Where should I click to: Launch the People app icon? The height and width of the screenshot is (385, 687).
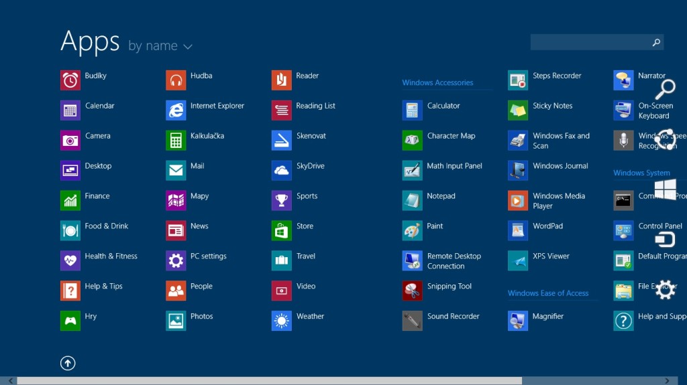(x=176, y=291)
